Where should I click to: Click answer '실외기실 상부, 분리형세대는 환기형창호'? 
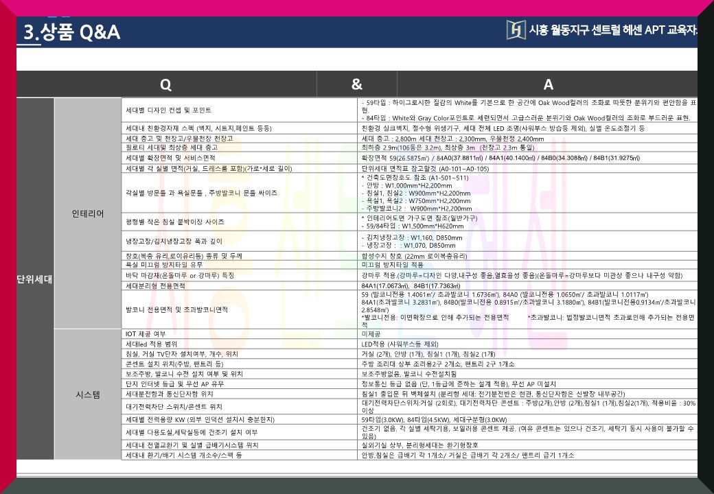click(419, 445)
